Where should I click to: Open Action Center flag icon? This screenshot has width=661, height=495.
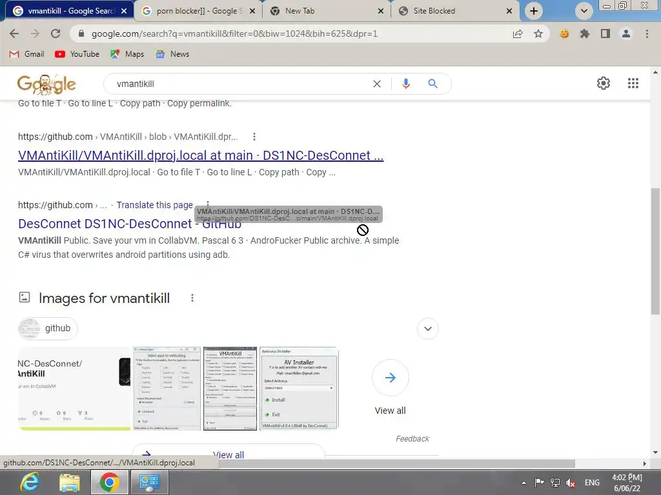point(539,483)
